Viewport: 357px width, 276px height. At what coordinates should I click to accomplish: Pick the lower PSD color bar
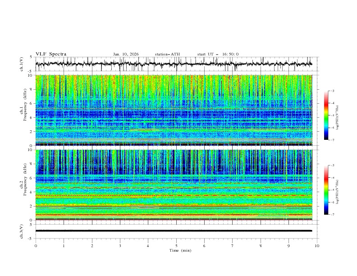click(x=326, y=190)
